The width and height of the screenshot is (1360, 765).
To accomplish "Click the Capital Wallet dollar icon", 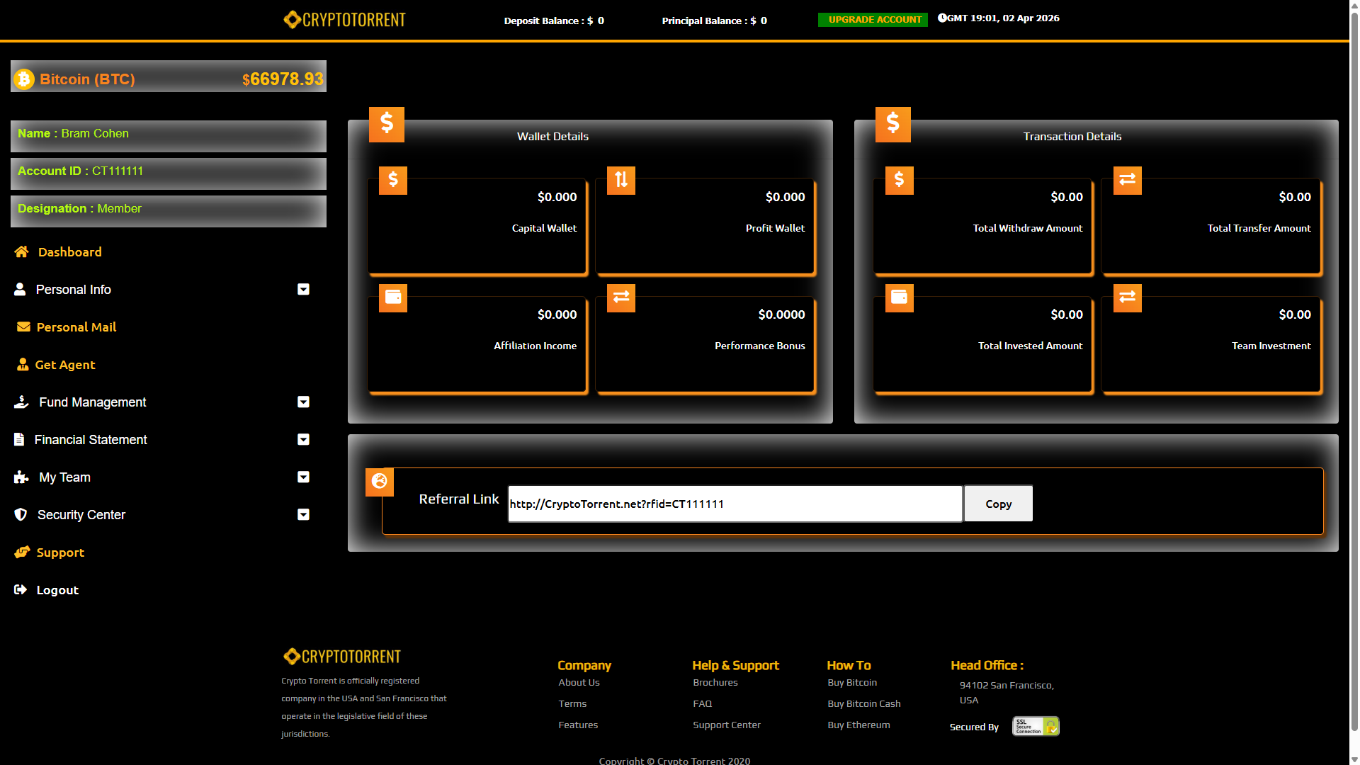I will (393, 180).
